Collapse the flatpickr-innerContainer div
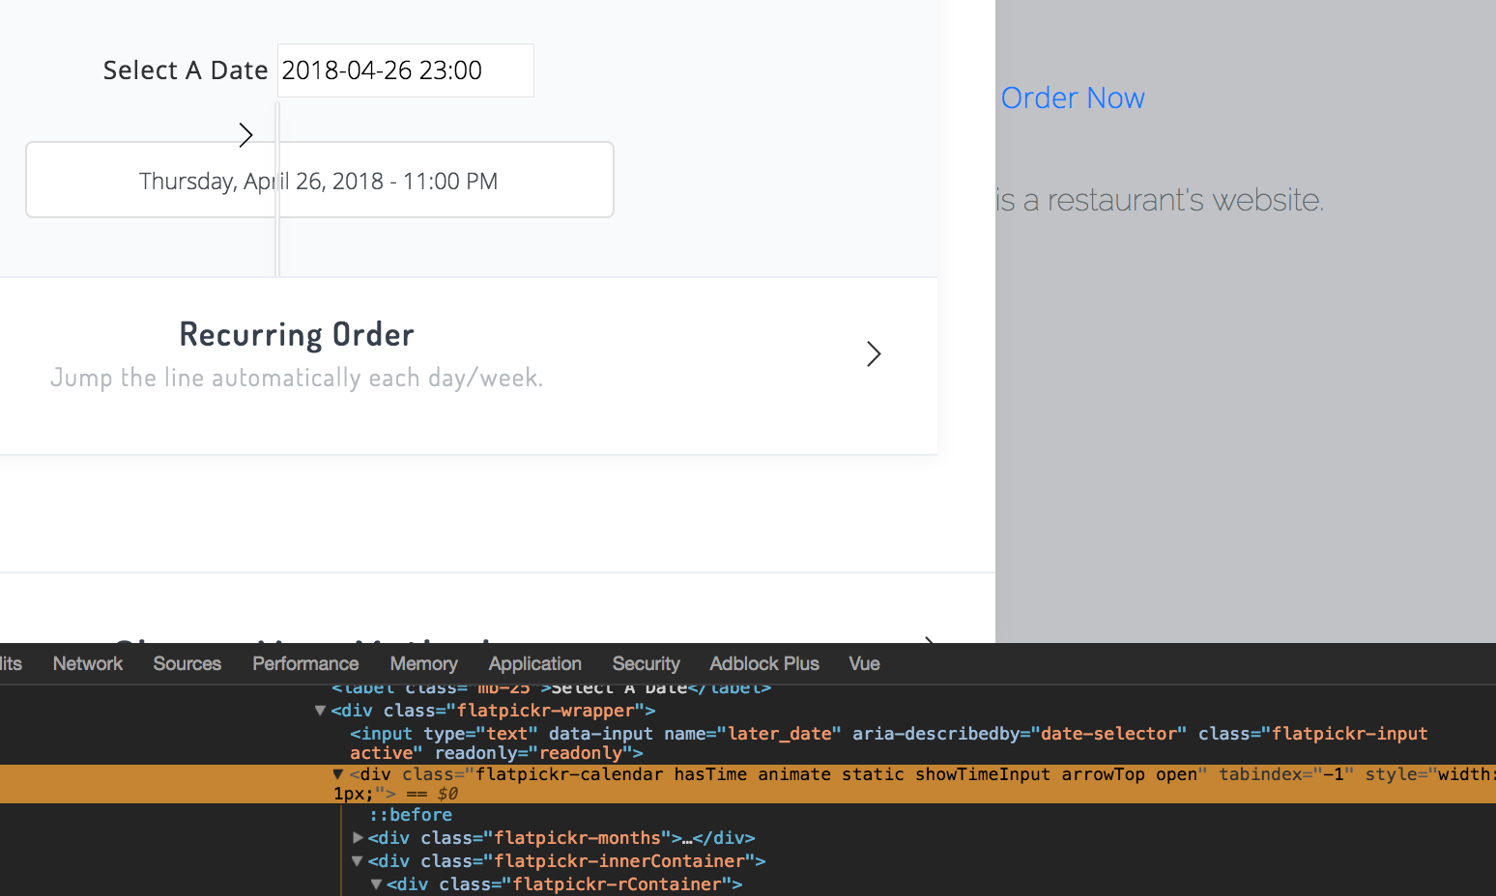Screen dimensions: 1496x896 click(x=358, y=860)
